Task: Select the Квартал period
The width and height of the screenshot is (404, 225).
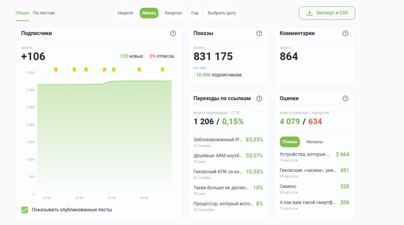Action: 173,13
